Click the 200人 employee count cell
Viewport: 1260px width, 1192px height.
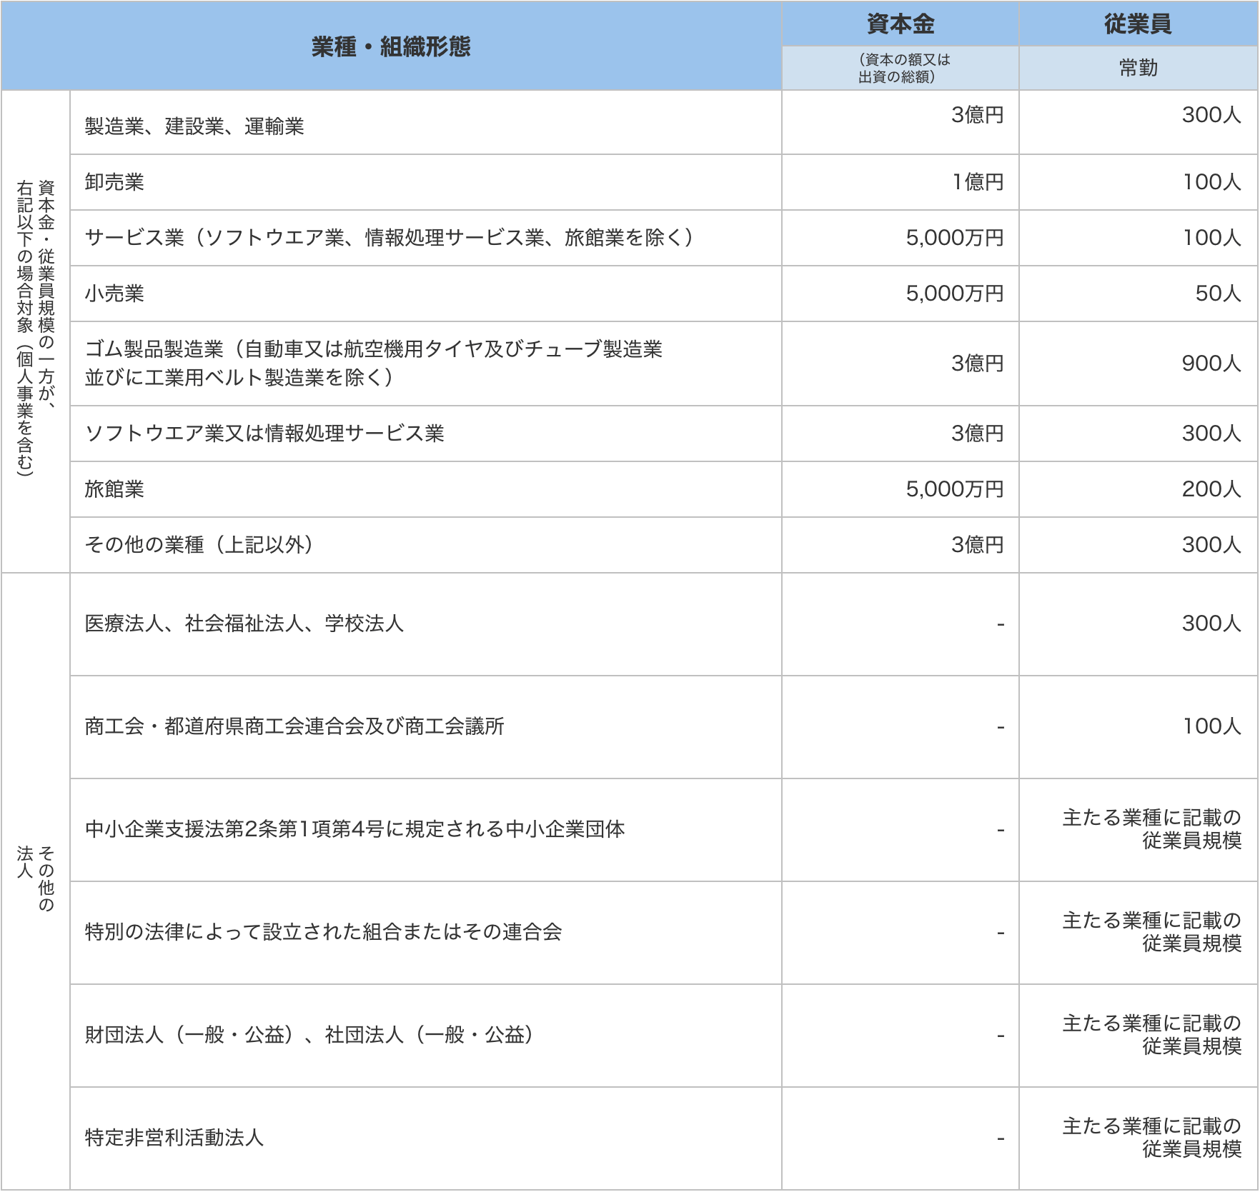[1211, 489]
